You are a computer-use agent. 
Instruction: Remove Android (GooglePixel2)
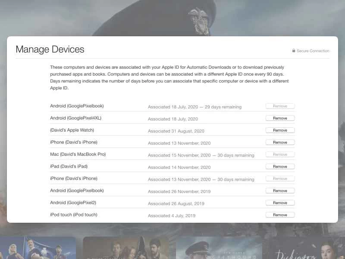click(x=280, y=202)
